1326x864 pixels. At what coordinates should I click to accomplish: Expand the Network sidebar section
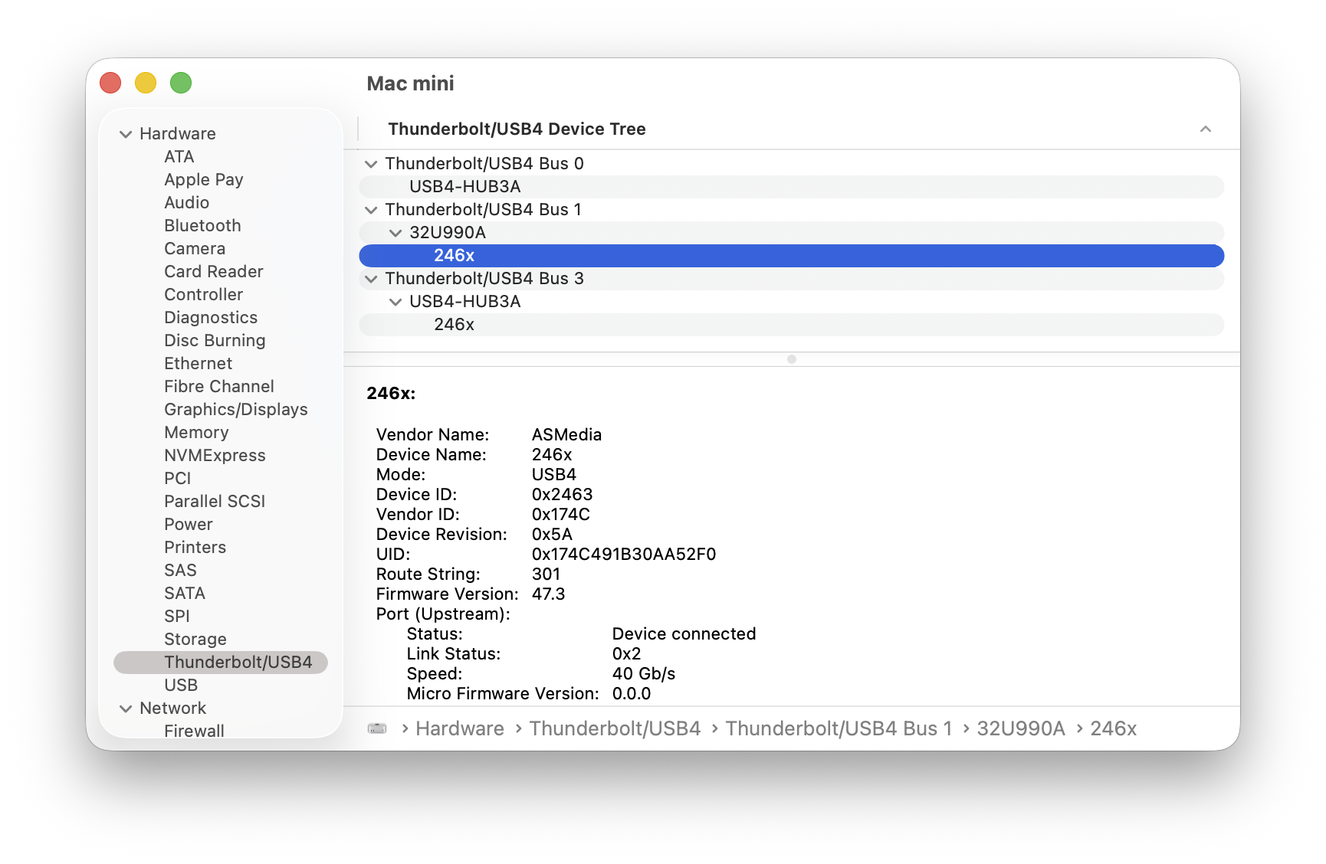(x=126, y=708)
